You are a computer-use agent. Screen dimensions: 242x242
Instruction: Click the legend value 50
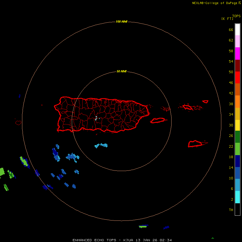tap(231, 72)
